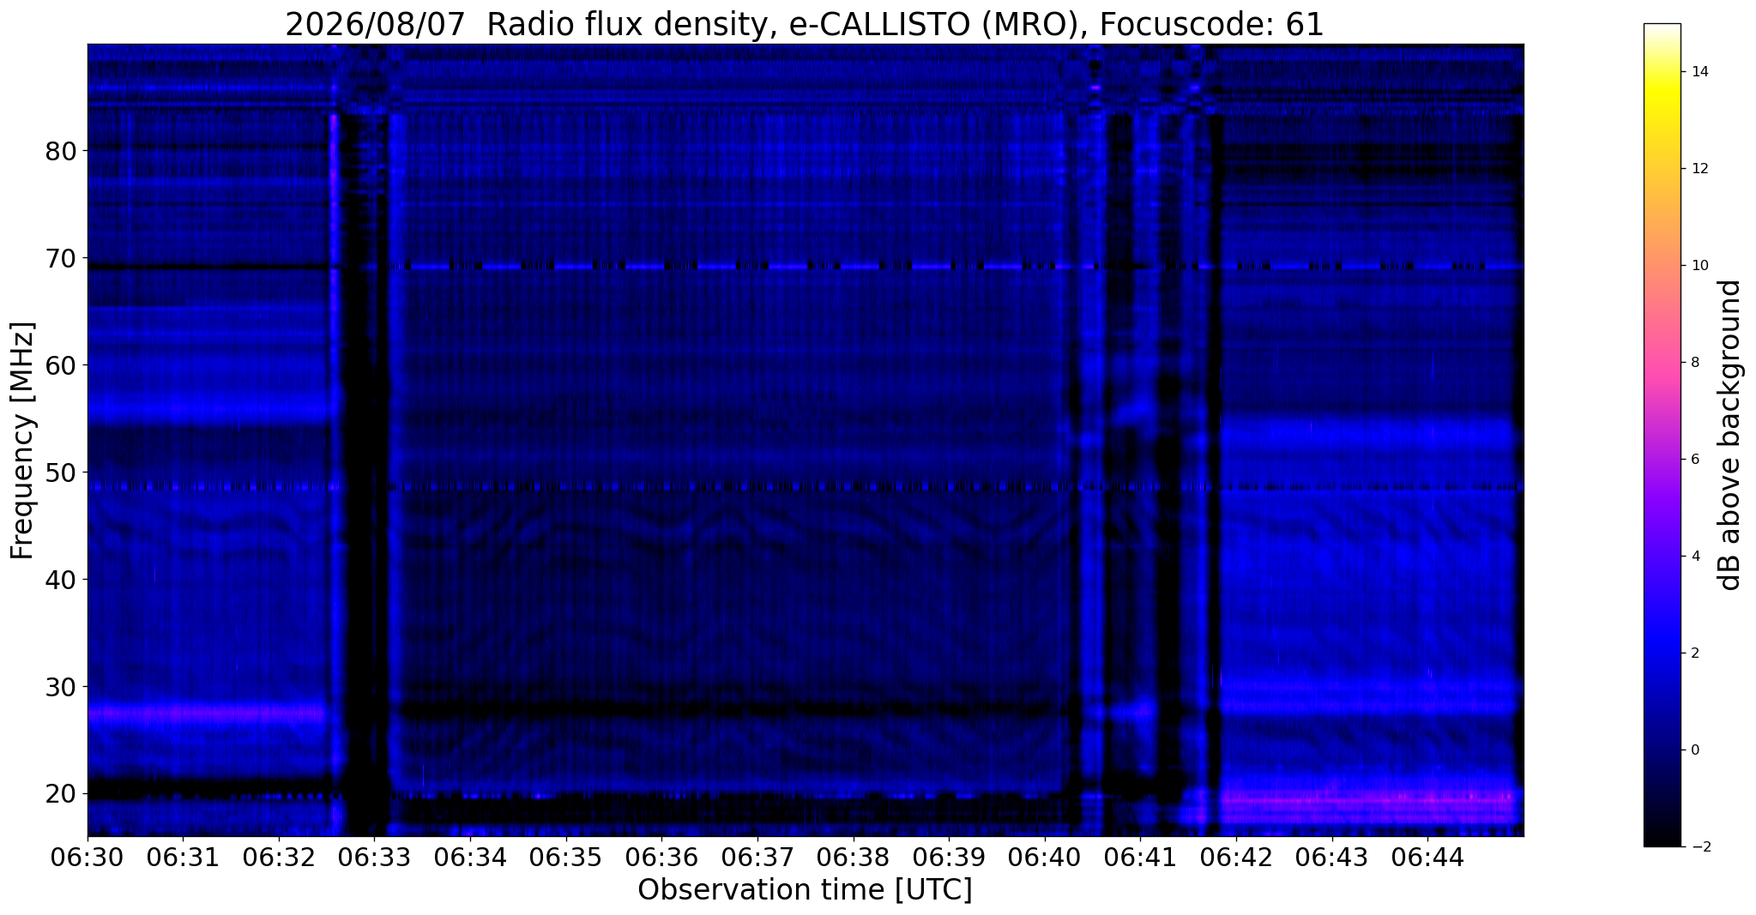Click the 40 MHz frequency tick label
This screenshot has width=1756, height=915.
59,580
